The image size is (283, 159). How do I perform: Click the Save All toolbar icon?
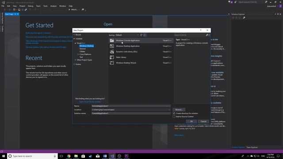[26, 10]
